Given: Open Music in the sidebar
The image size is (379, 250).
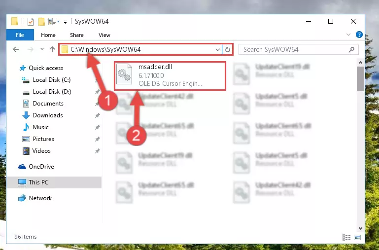Looking at the screenshot, I should (40, 127).
